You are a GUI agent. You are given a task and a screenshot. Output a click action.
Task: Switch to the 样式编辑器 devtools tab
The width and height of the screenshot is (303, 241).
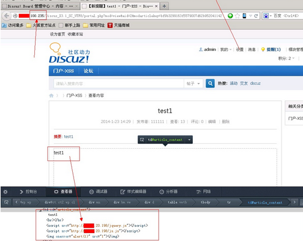point(133,191)
